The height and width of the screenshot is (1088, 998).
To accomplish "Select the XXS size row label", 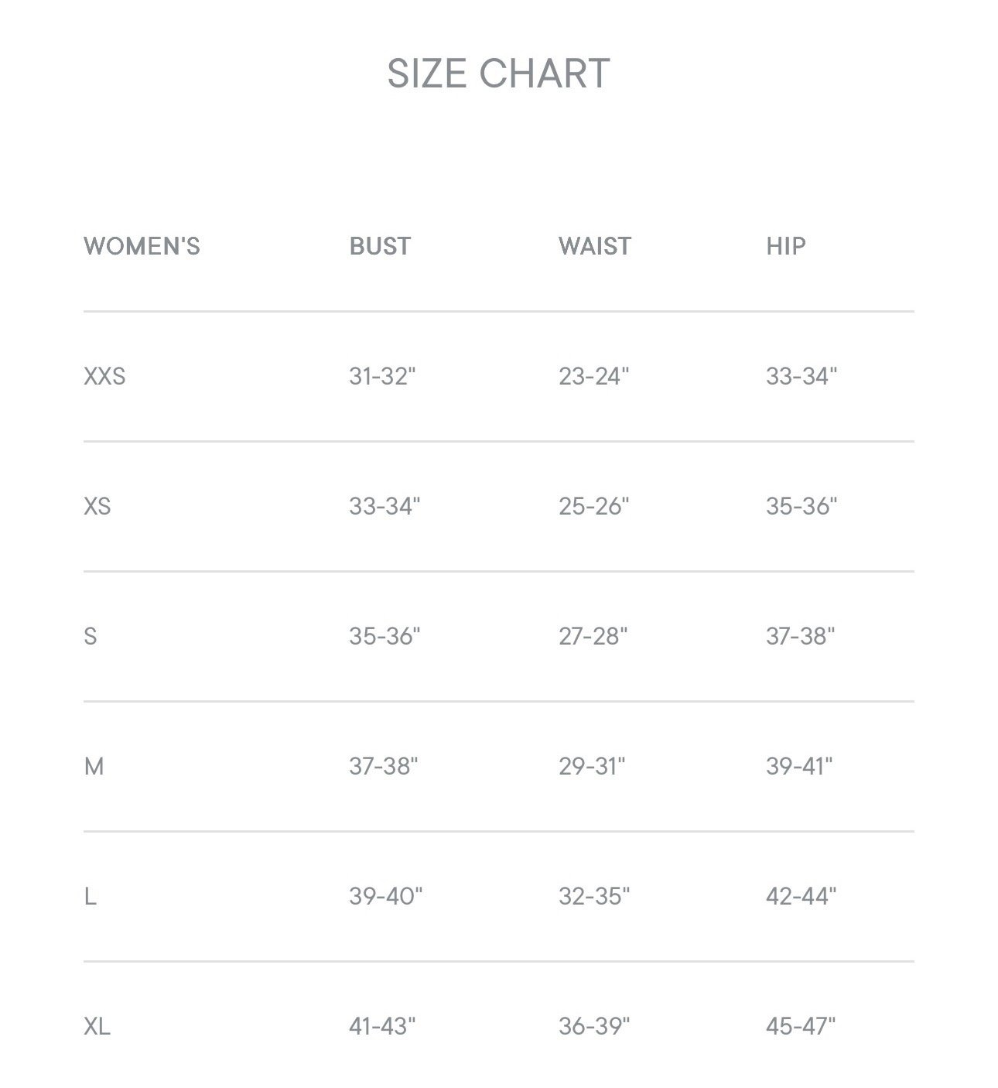I will point(104,376).
